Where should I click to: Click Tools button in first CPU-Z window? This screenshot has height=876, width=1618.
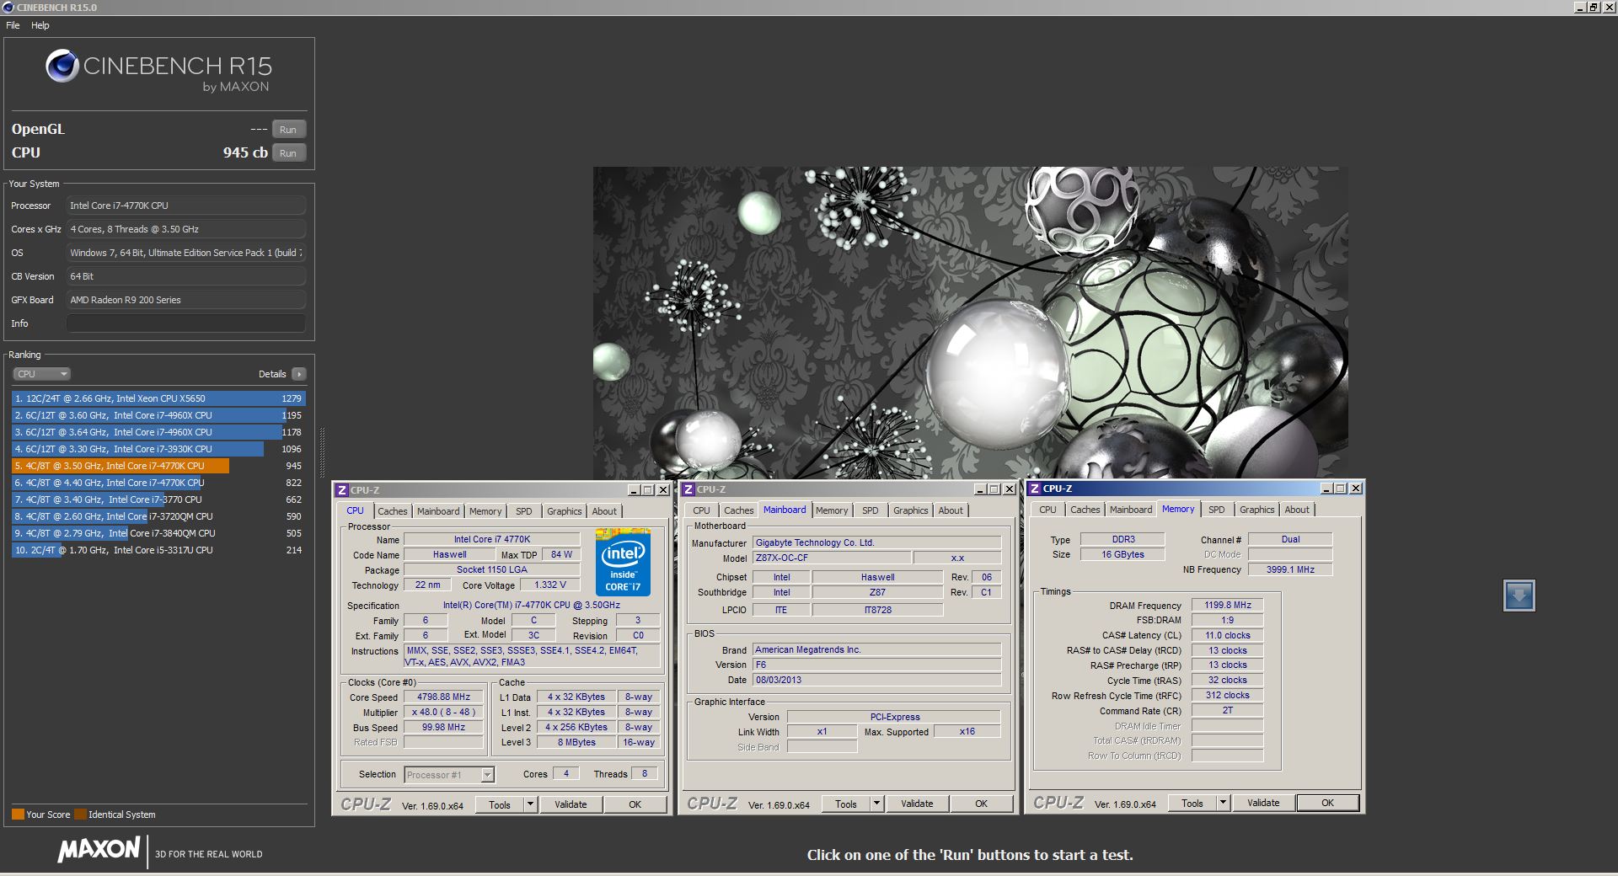(x=500, y=804)
